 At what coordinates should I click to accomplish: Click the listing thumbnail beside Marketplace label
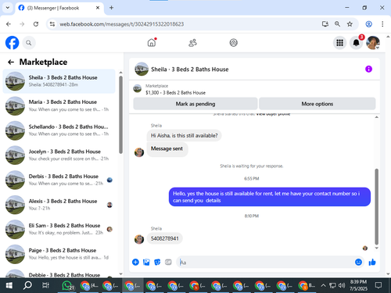tap(138, 88)
